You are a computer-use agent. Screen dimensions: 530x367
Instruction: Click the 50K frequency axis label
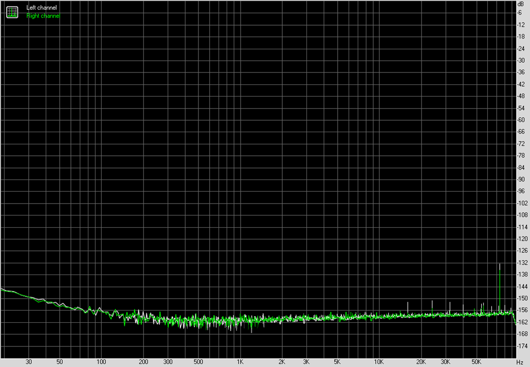476,362
